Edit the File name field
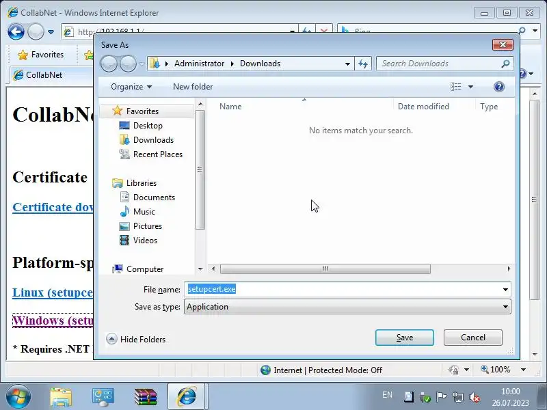Viewport: 547px width, 410px height. coord(343,289)
